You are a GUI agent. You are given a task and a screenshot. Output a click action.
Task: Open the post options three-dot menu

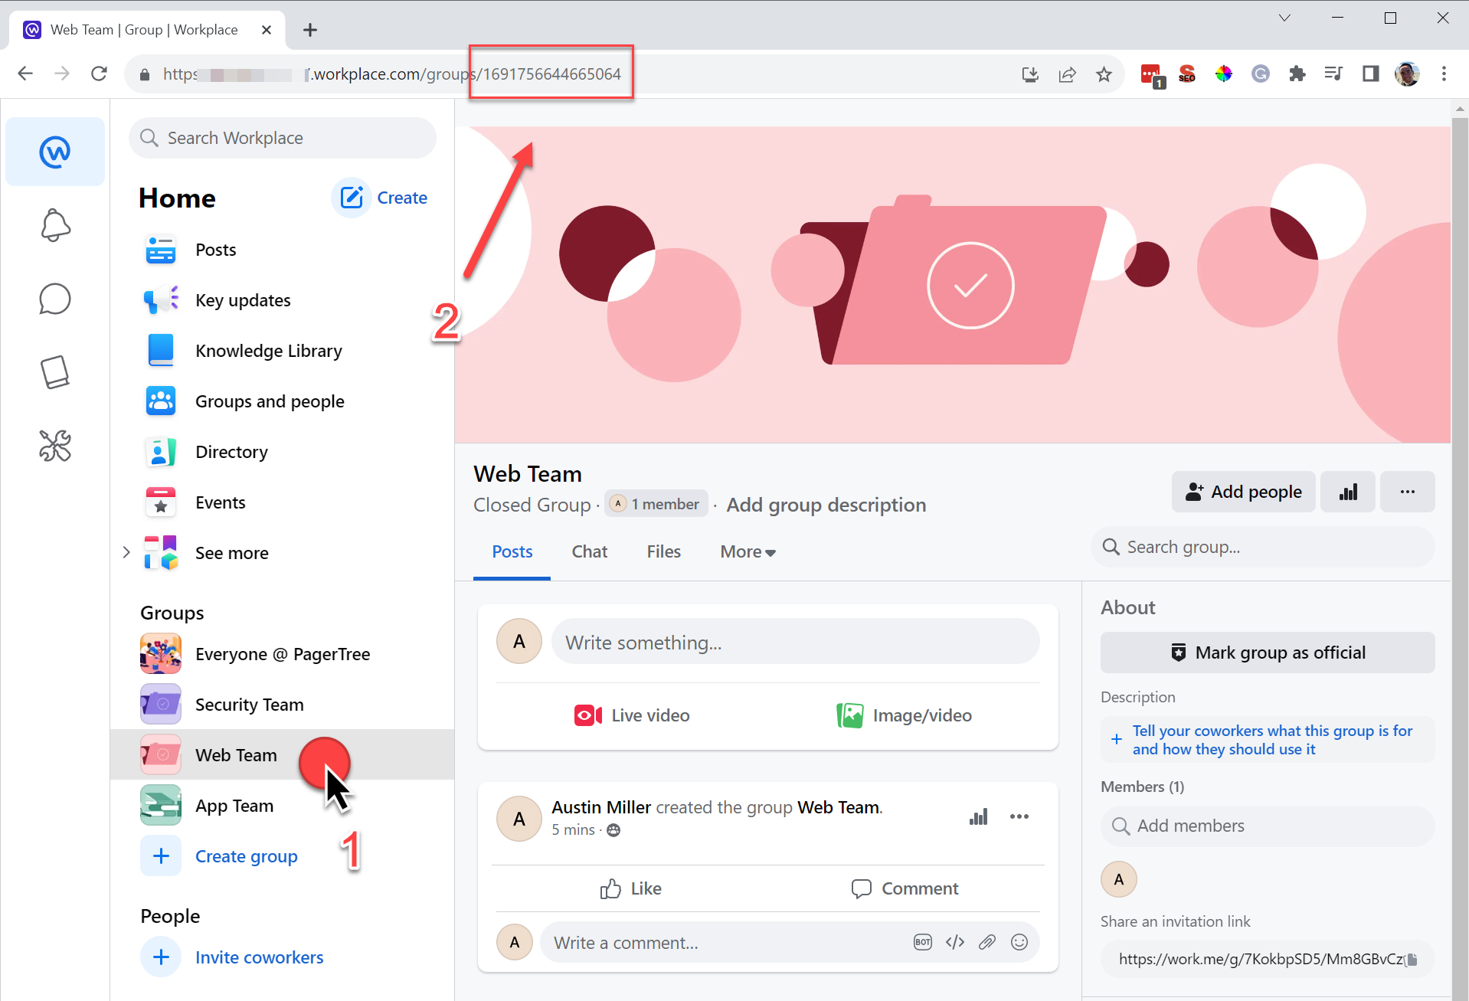pos(1019,816)
